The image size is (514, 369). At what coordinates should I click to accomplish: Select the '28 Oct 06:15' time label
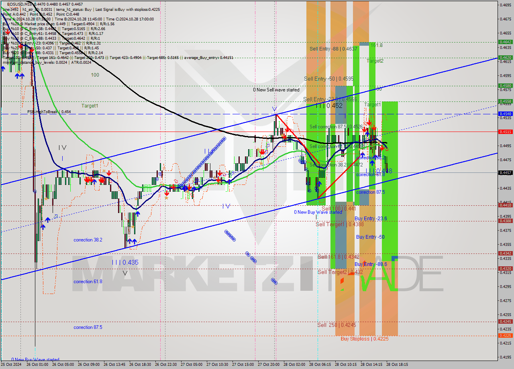[320, 365]
